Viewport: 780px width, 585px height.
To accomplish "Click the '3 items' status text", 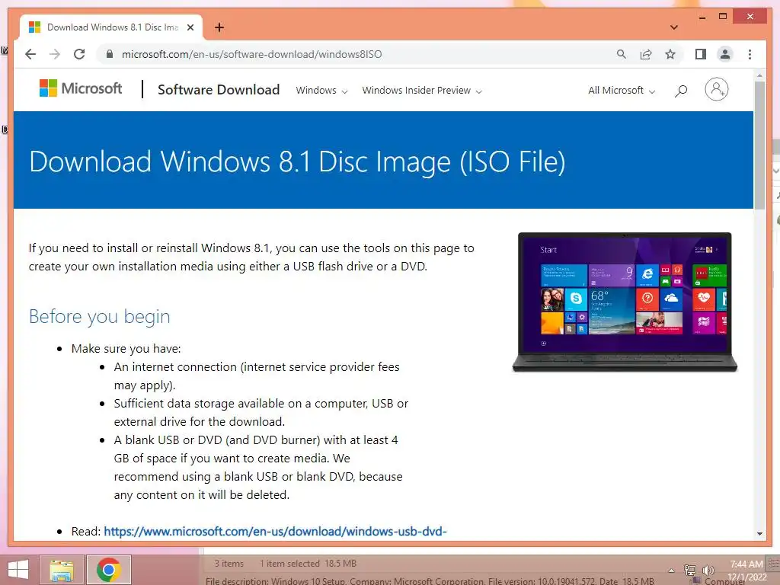I will tap(229, 564).
